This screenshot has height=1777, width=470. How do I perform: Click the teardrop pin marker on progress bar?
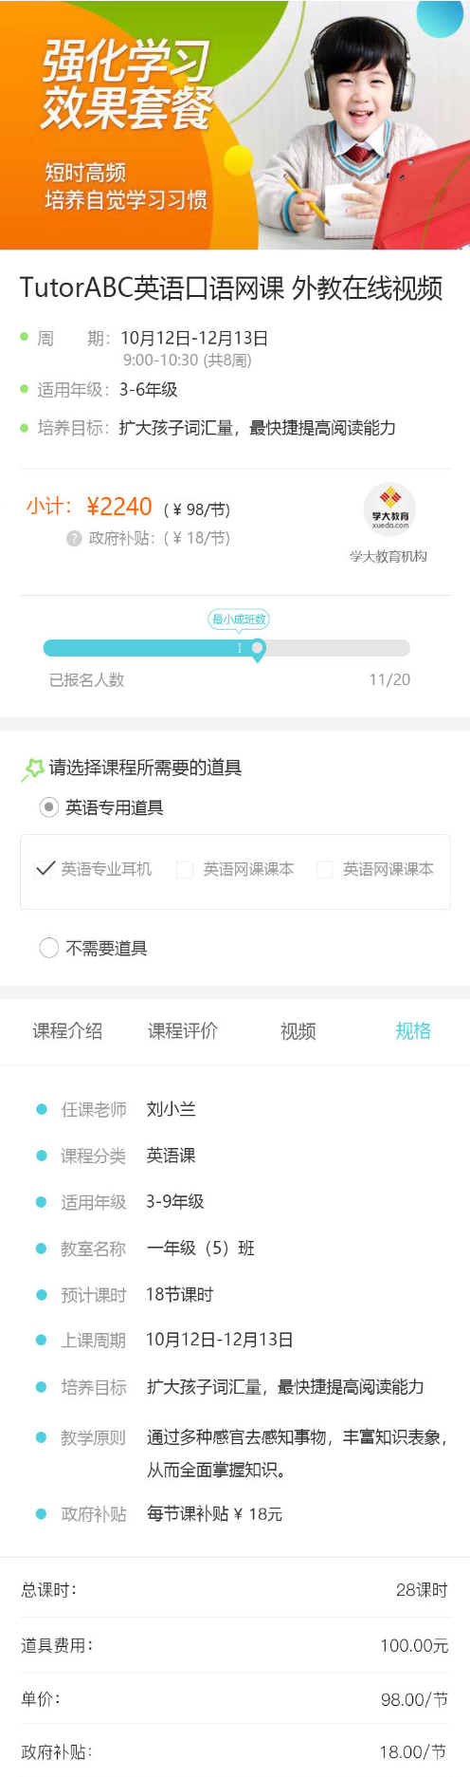[x=258, y=650]
